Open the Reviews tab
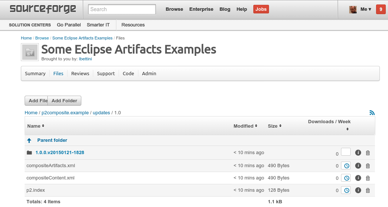Viewport: 388px width, 207px height. pos(80,74)
